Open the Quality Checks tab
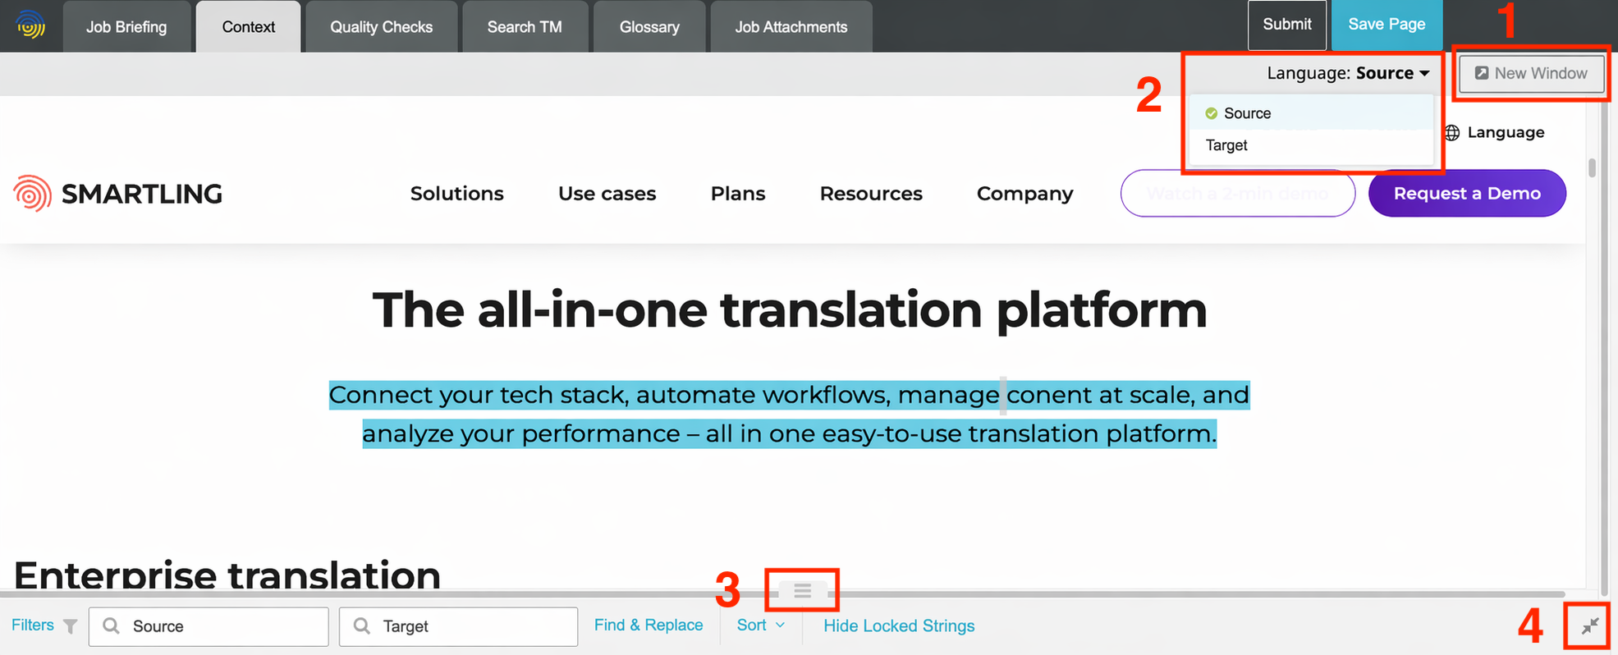The image size is (1618, 655). point(381,27)
